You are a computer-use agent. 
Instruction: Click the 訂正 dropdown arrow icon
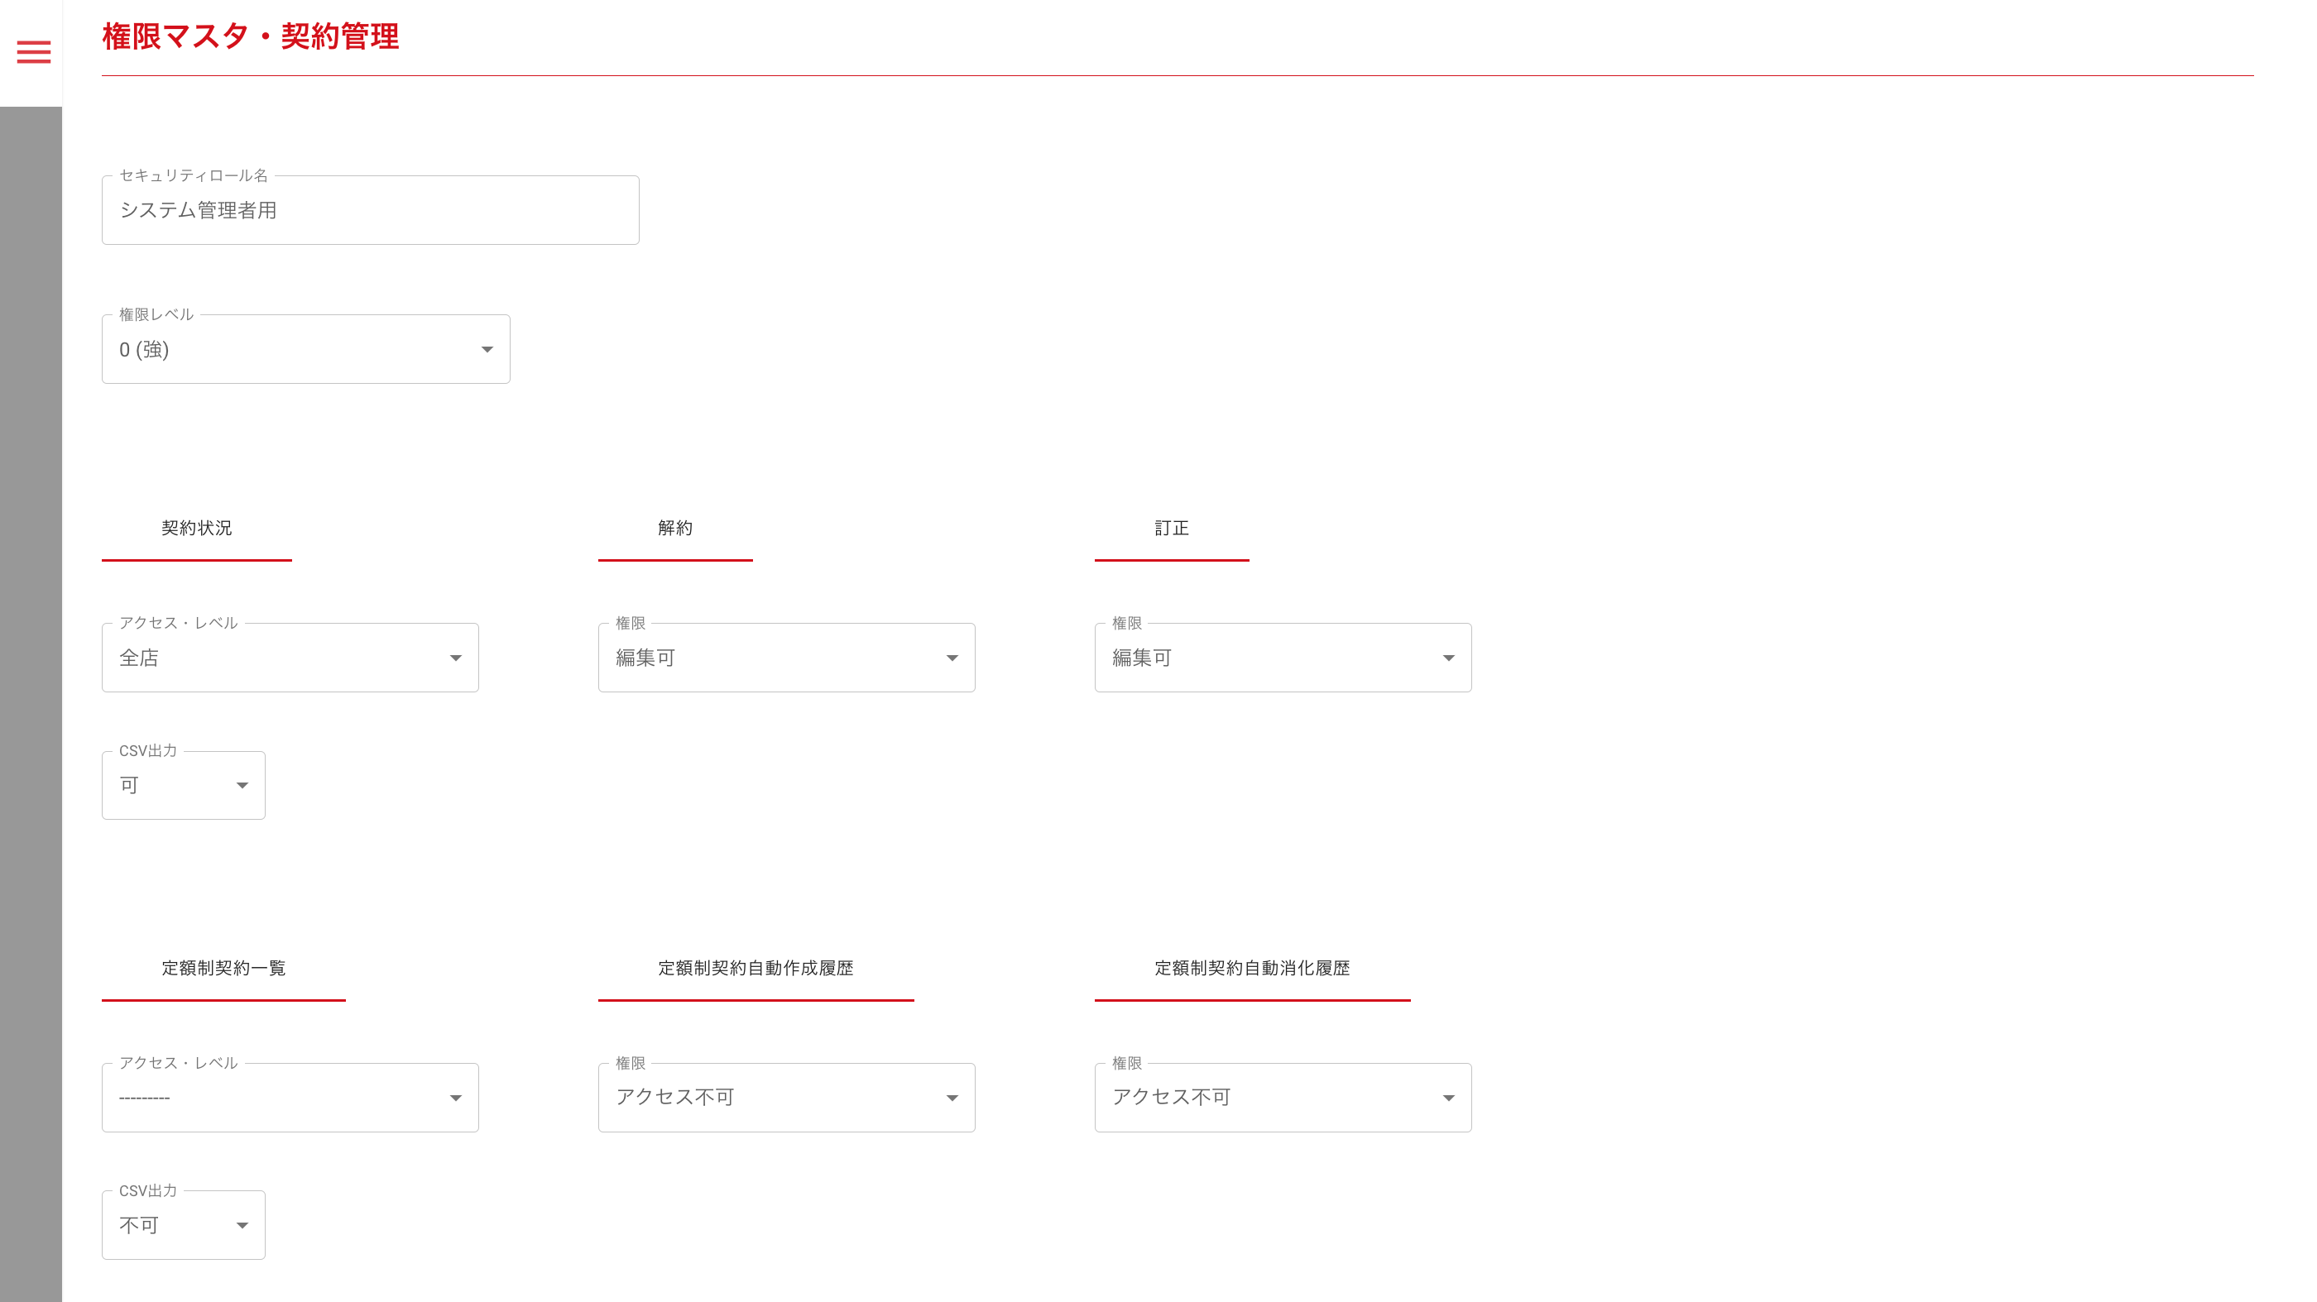click(x=1448, y=658)
